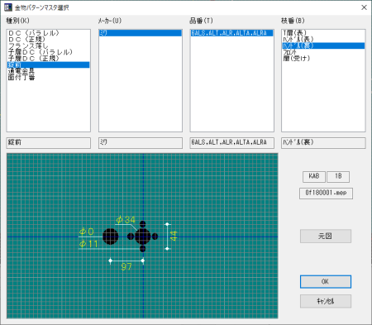Click the 1B code box
The height and width of the screenshot is (325, 372).
tap(338, 177)
